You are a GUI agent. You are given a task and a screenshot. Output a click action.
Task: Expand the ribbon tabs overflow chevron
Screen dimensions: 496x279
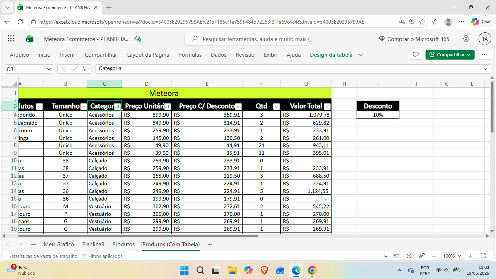coord(361,55)
